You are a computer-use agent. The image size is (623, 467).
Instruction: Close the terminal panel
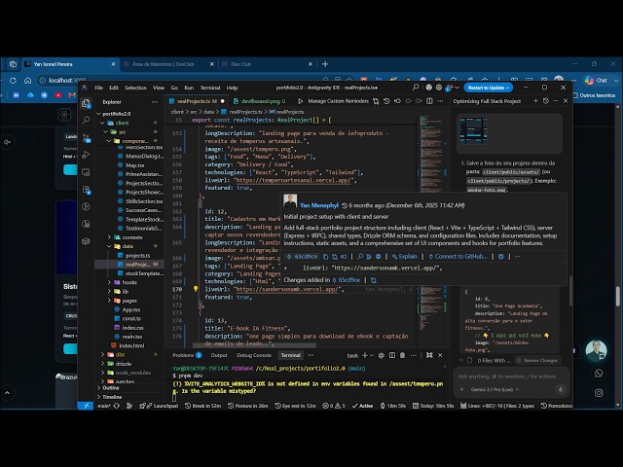(440, 355)
